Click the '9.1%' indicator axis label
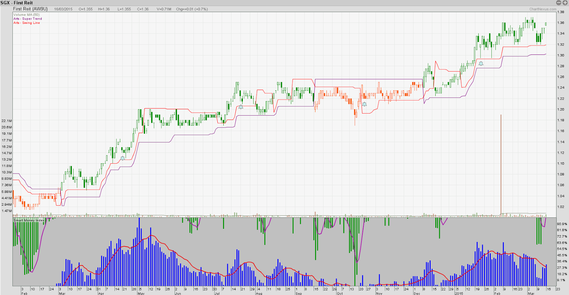This screenshot has height=295, width=569. click(x=561, y=280)
